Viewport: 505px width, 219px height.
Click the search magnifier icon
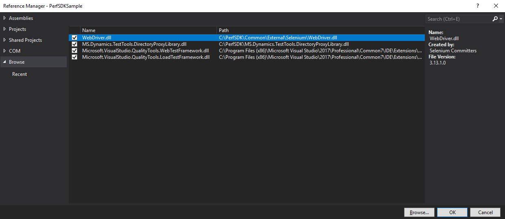tap(495, 19)
